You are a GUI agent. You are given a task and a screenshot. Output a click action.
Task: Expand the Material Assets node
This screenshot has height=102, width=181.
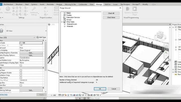pos(64,24)
